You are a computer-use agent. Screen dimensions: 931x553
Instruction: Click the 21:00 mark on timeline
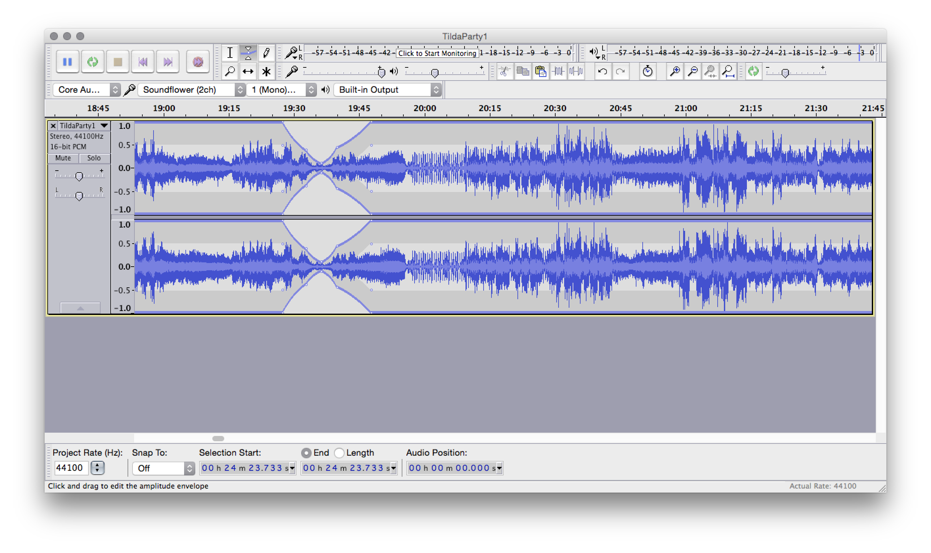click(x=685, y=108)
